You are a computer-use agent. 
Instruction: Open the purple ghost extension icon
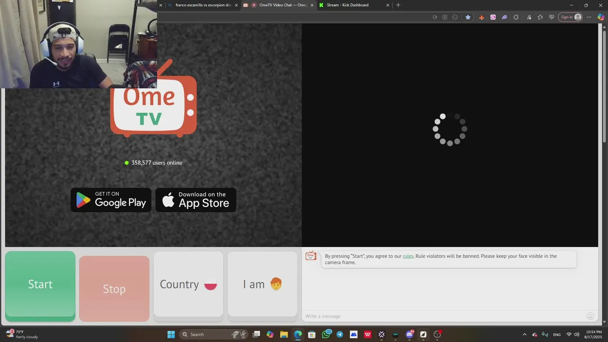504,17
